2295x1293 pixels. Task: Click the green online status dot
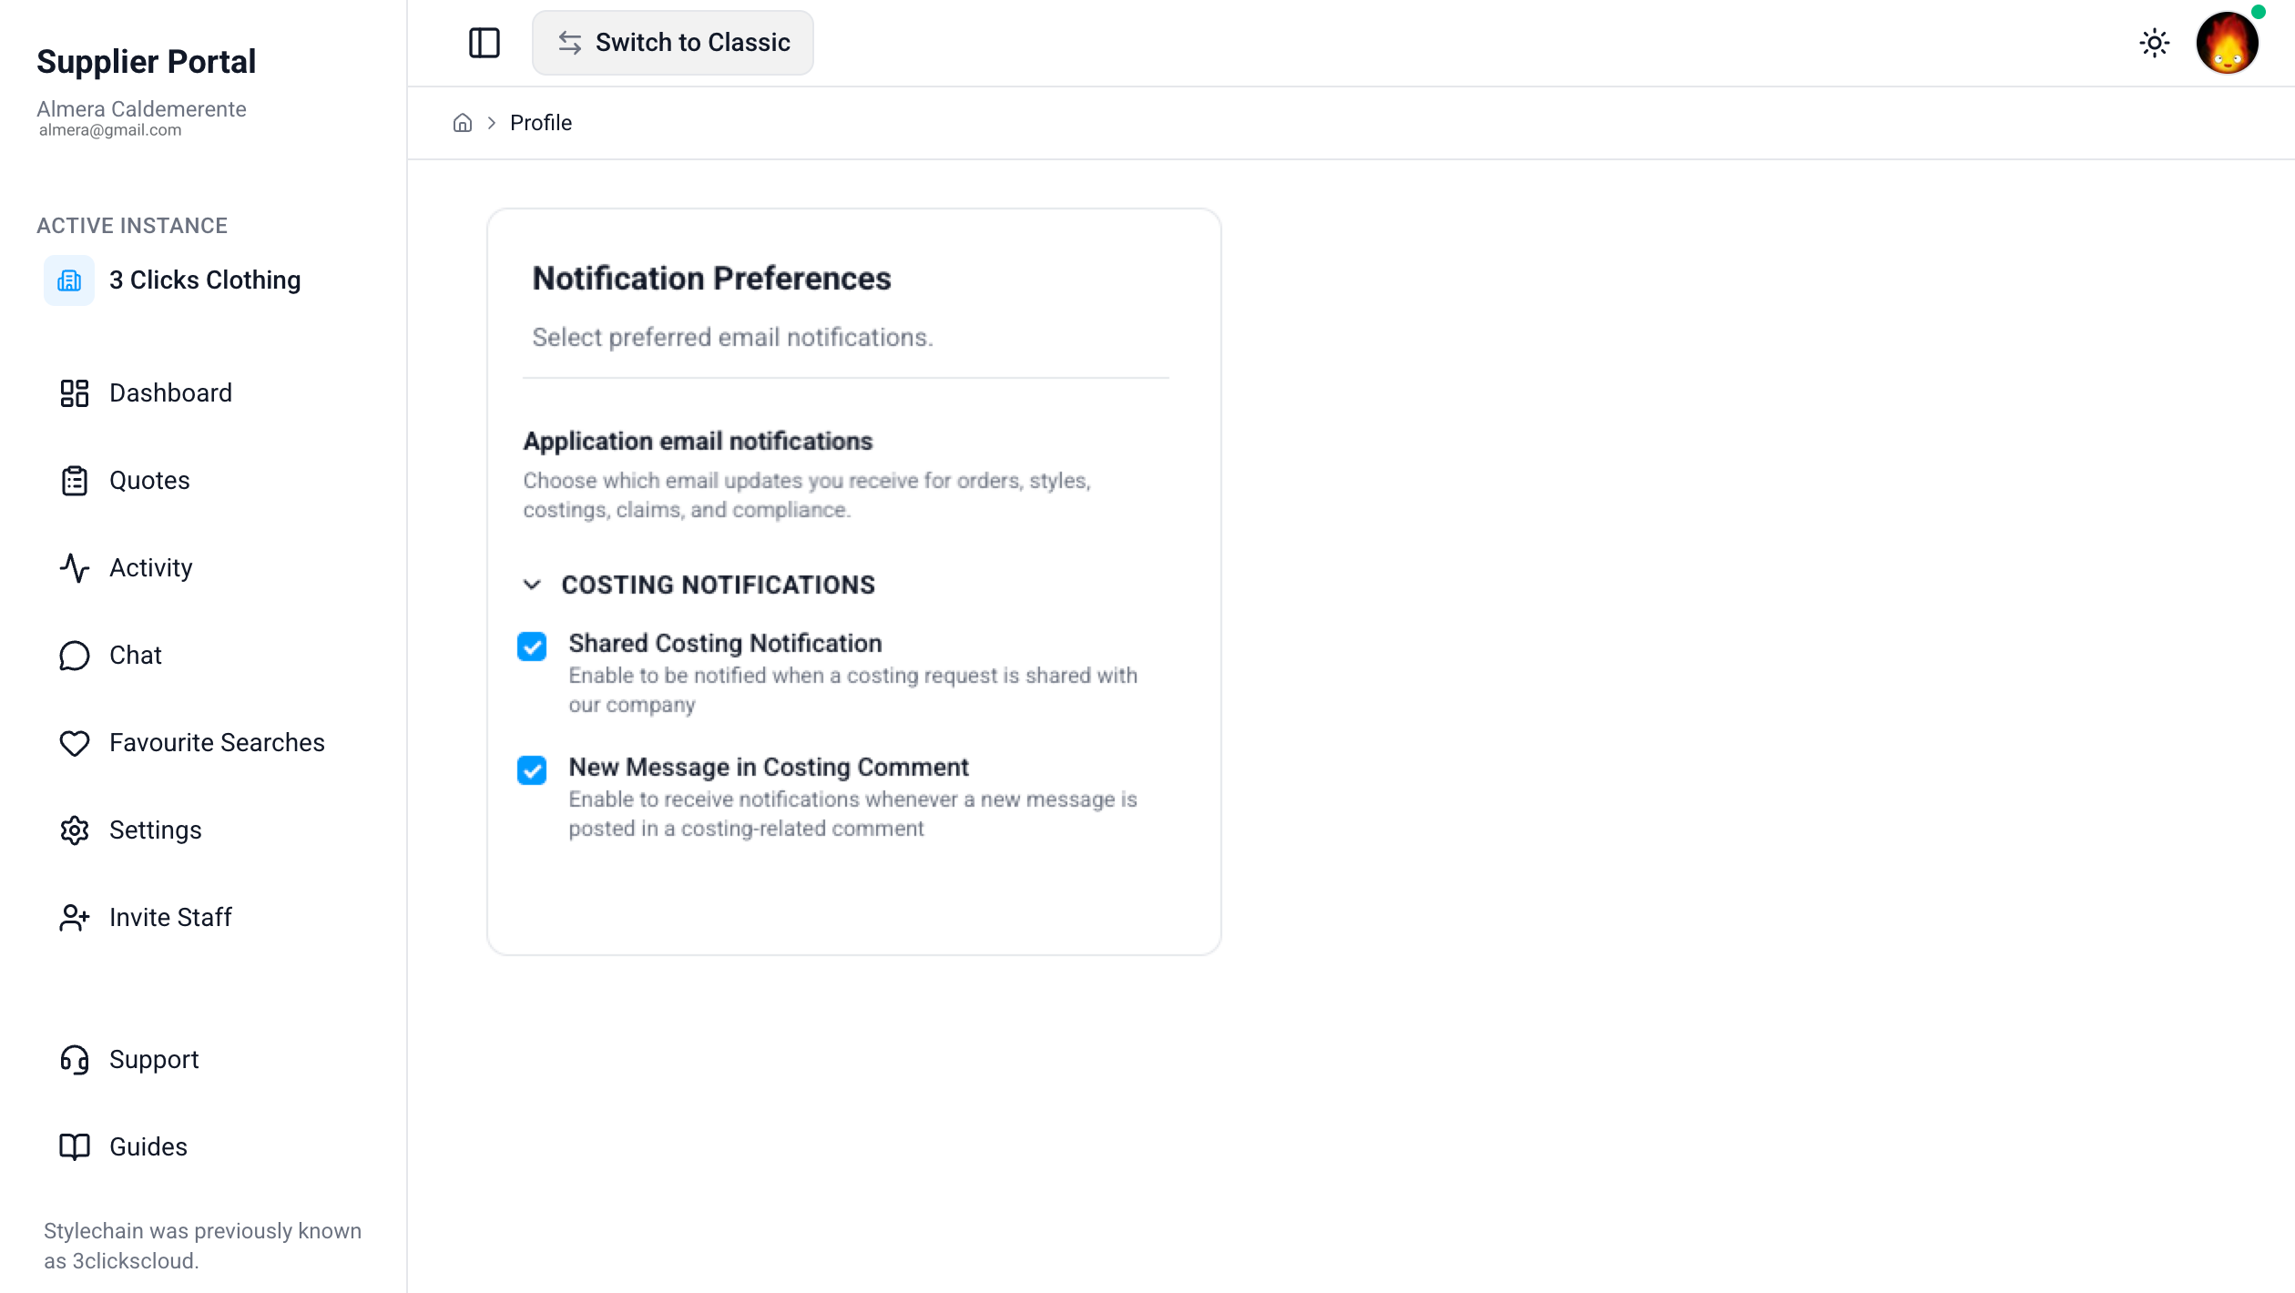2258,13
